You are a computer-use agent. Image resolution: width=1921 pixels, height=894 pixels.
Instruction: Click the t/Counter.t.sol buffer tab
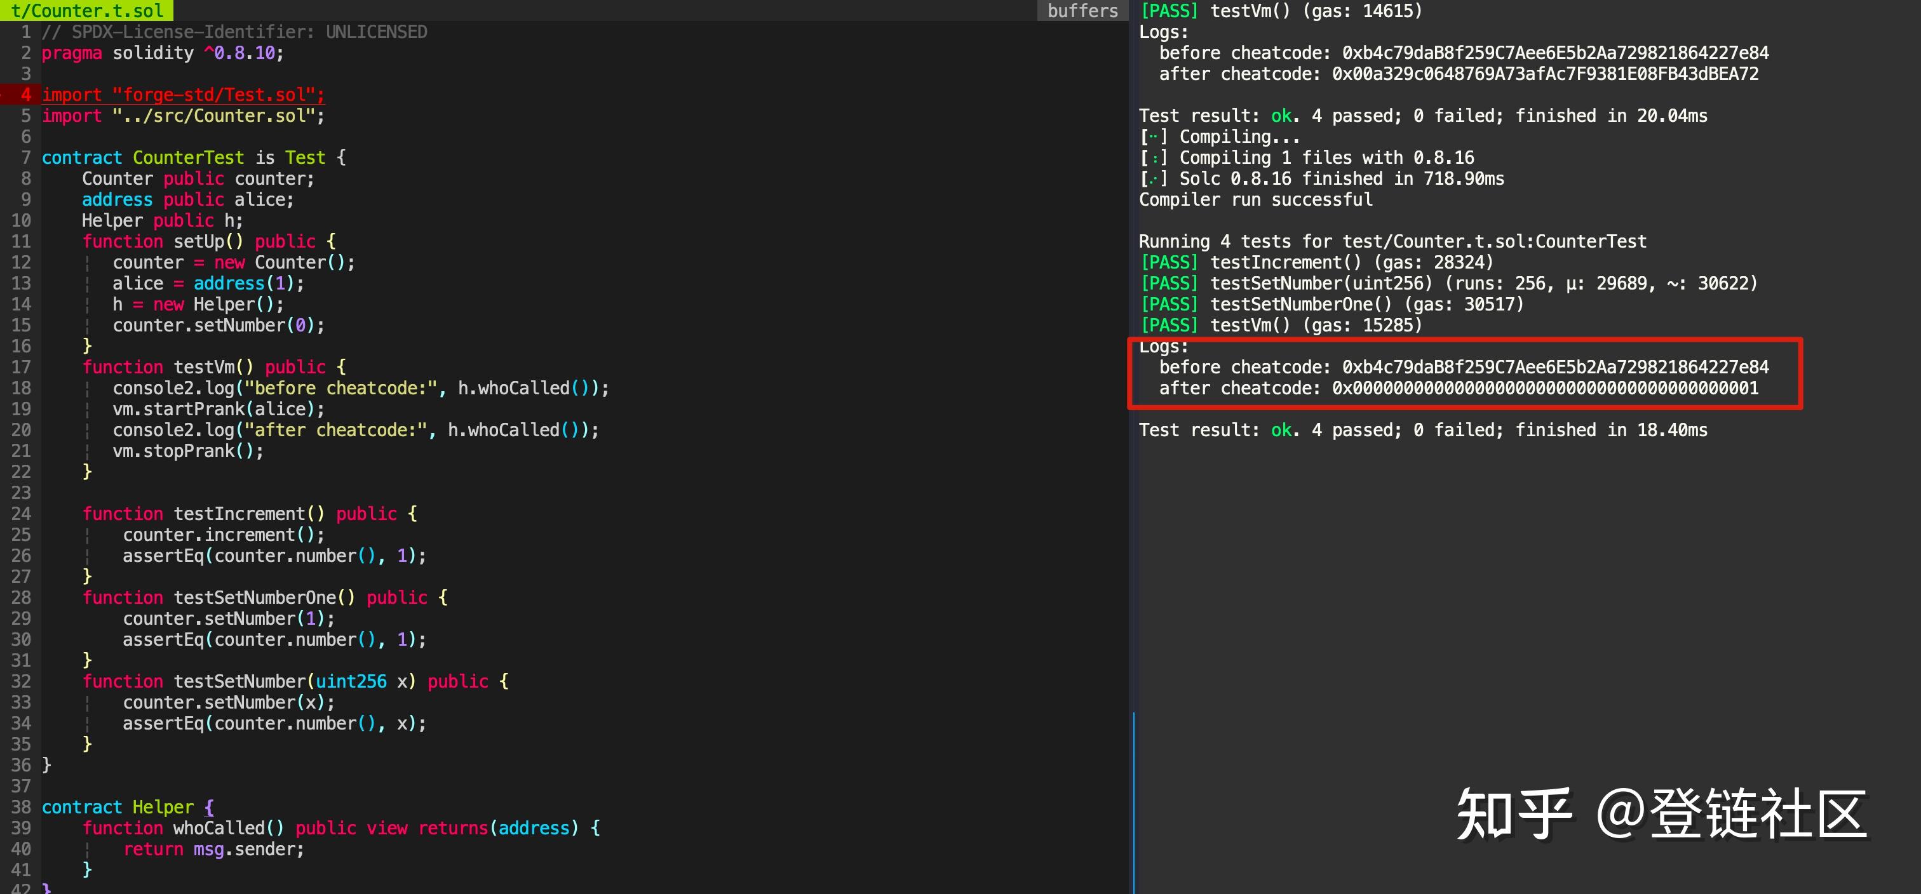(x=86, y=10)
